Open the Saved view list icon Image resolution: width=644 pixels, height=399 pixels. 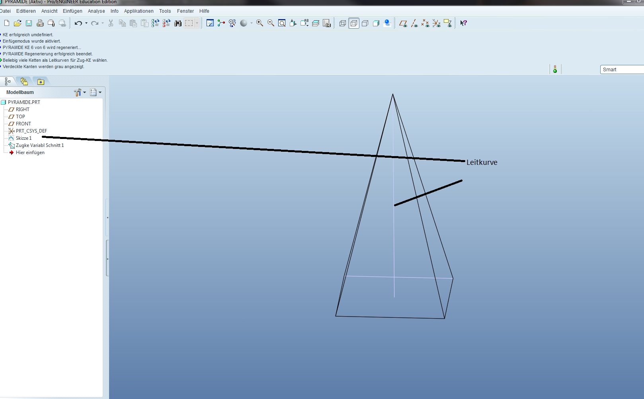pyautogui.click(x=304, y=23)
